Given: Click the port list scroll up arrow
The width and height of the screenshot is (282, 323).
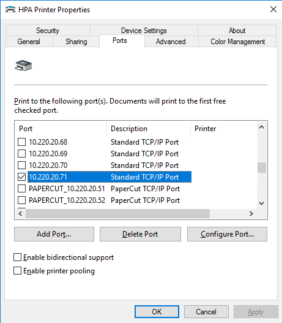Looking at the screenshot, I should [261, 127].
